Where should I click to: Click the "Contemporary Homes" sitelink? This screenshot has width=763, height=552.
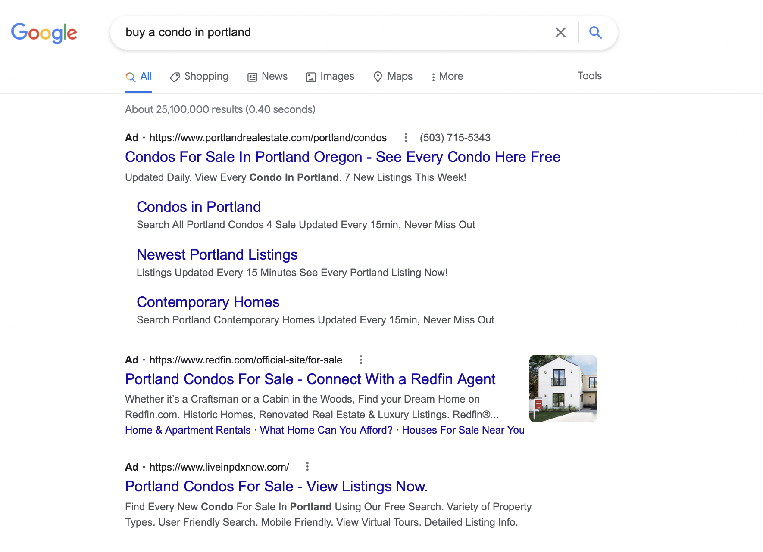[x=208, y=302]
